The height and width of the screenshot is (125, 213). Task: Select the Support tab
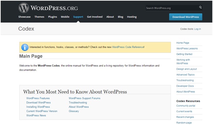click(x=78, y=17)
